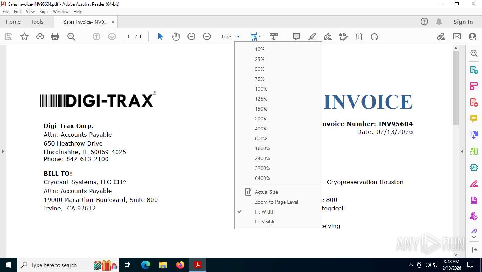Screen dimensions: 482x272
Task: Close the Sales Invoice document tab
Action: 113,22
